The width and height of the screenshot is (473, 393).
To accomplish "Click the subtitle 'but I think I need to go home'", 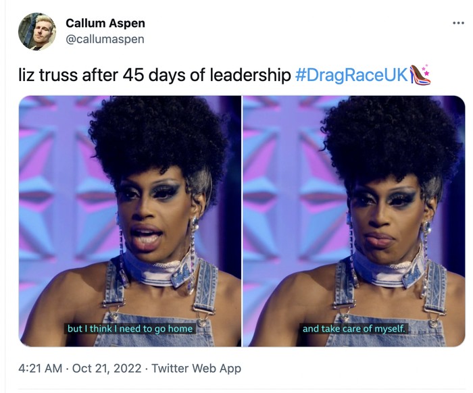I will (x=130, y=328).
